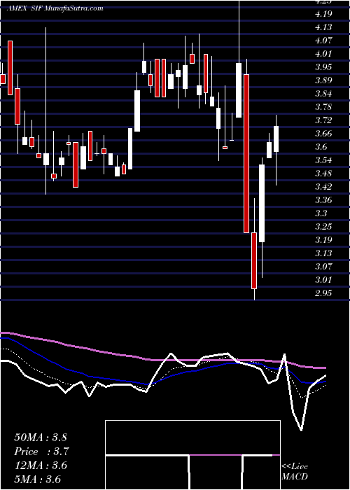Click the AMEX SIF MunafaSutra.com title text

click(55, 8)
